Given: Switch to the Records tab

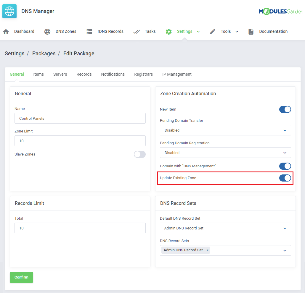Looking at the screenshot, I should point(84,74).
